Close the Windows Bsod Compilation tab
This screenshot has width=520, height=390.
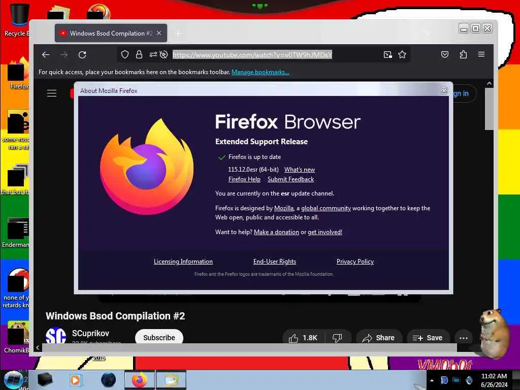click(159, 33)
